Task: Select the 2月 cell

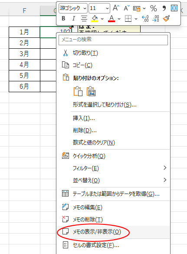Action: click(x=24, y=43)
